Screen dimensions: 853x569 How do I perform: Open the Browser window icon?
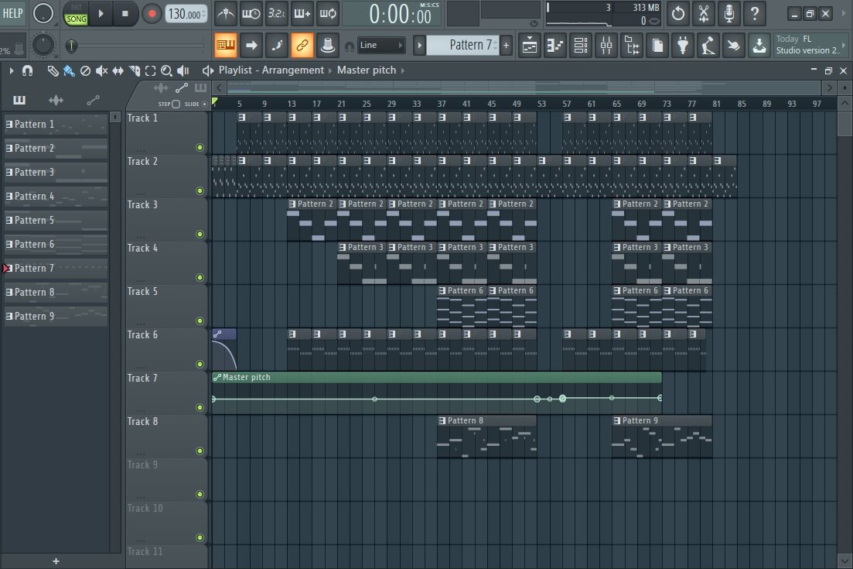pos(632,46)
